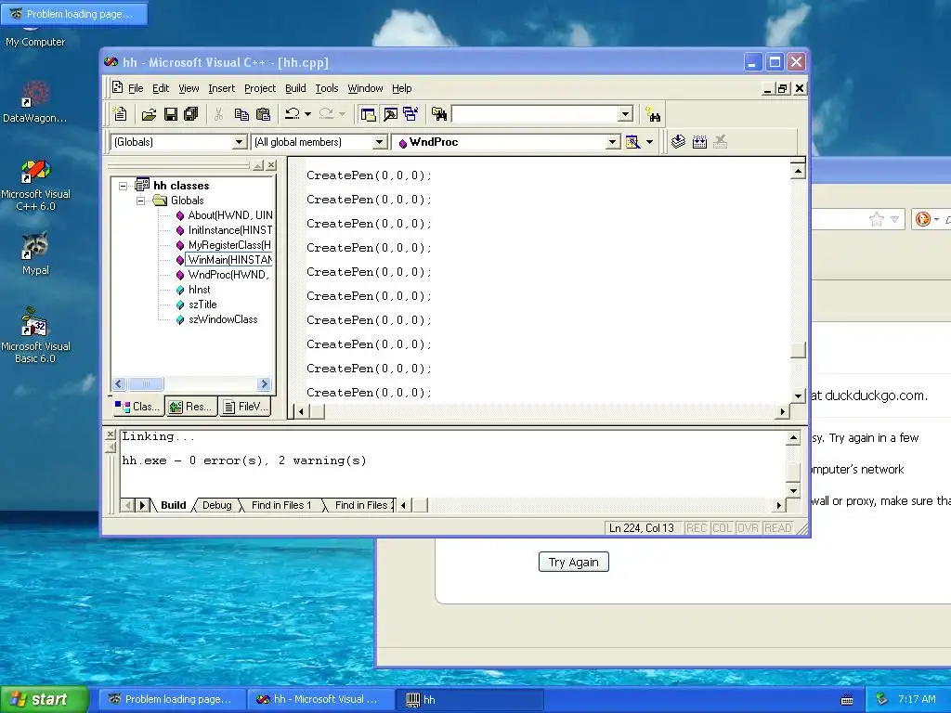
Task: Switch to the Find in Files 1 tab
Action: point(281,505)
